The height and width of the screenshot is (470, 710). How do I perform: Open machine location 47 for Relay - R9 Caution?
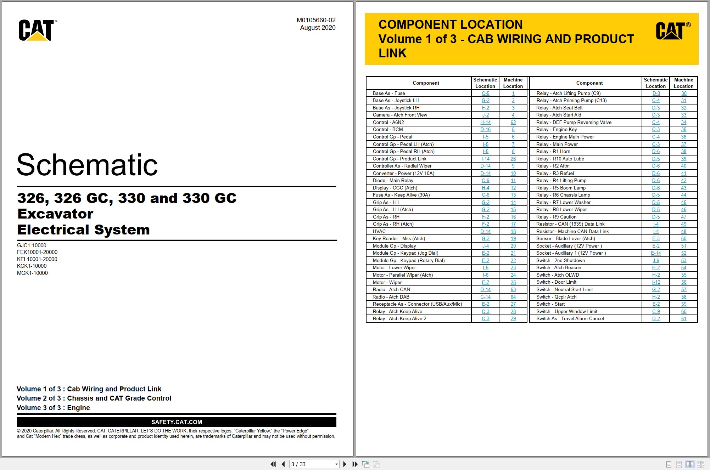click(x=683, y=217)
